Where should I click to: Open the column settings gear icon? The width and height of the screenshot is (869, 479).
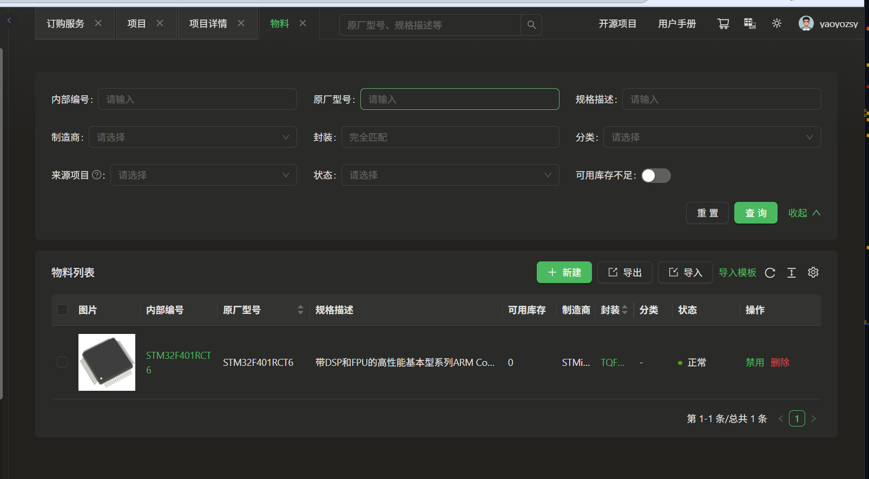(813, 273)
